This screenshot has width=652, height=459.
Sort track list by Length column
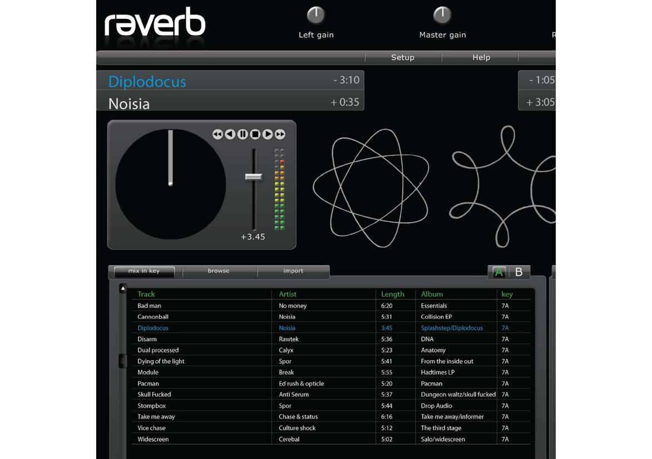[x=392, y=295]
